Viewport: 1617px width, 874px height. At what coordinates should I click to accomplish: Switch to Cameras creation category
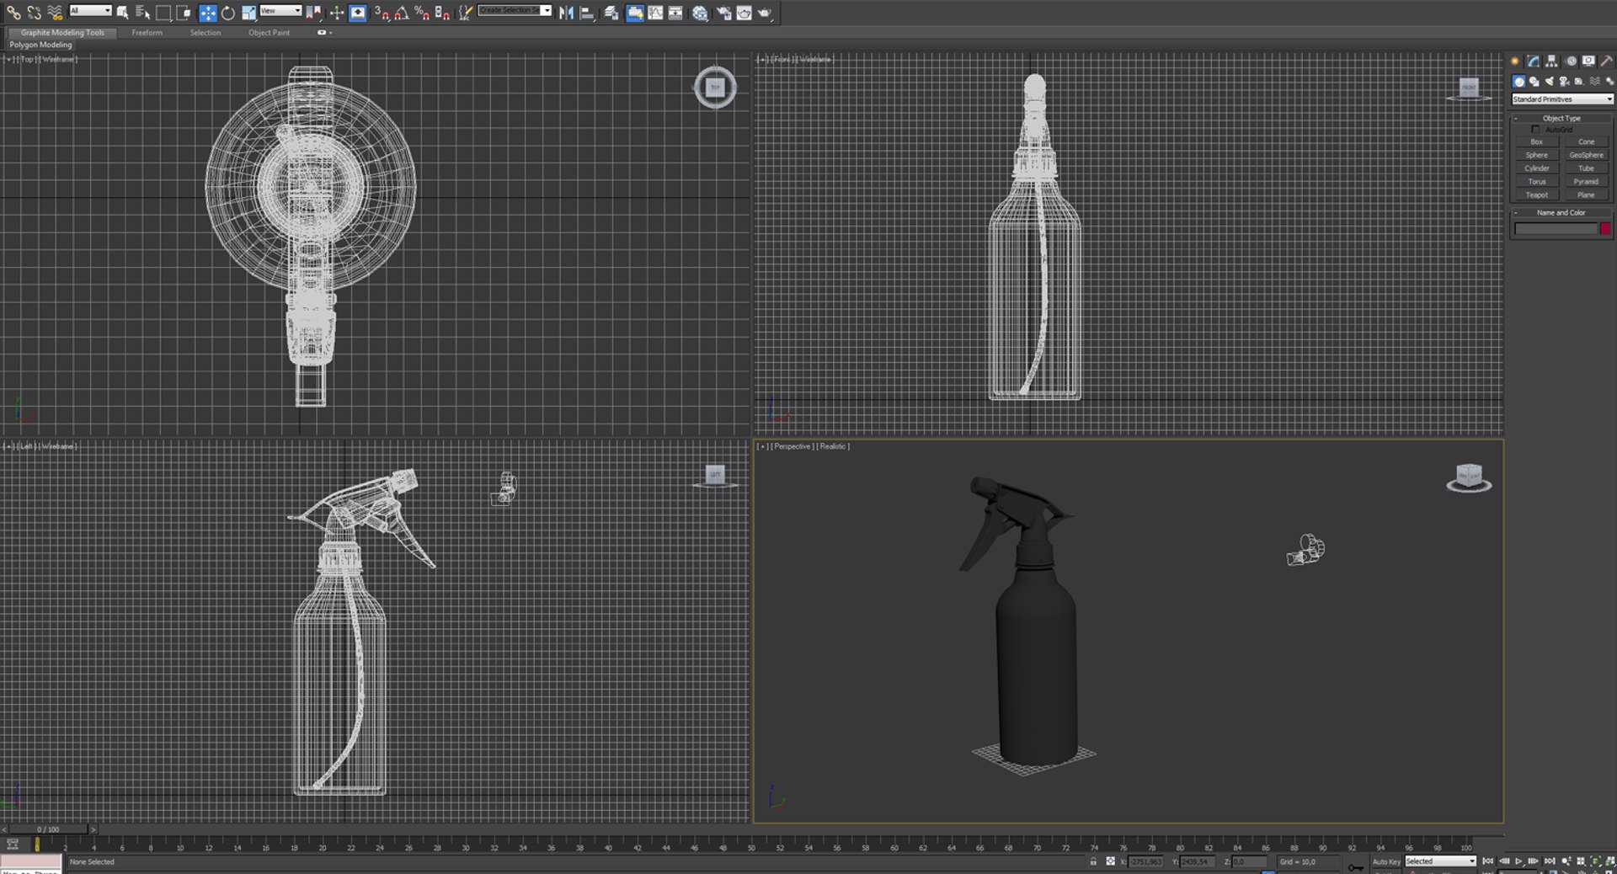click(x=1564, y=82)
